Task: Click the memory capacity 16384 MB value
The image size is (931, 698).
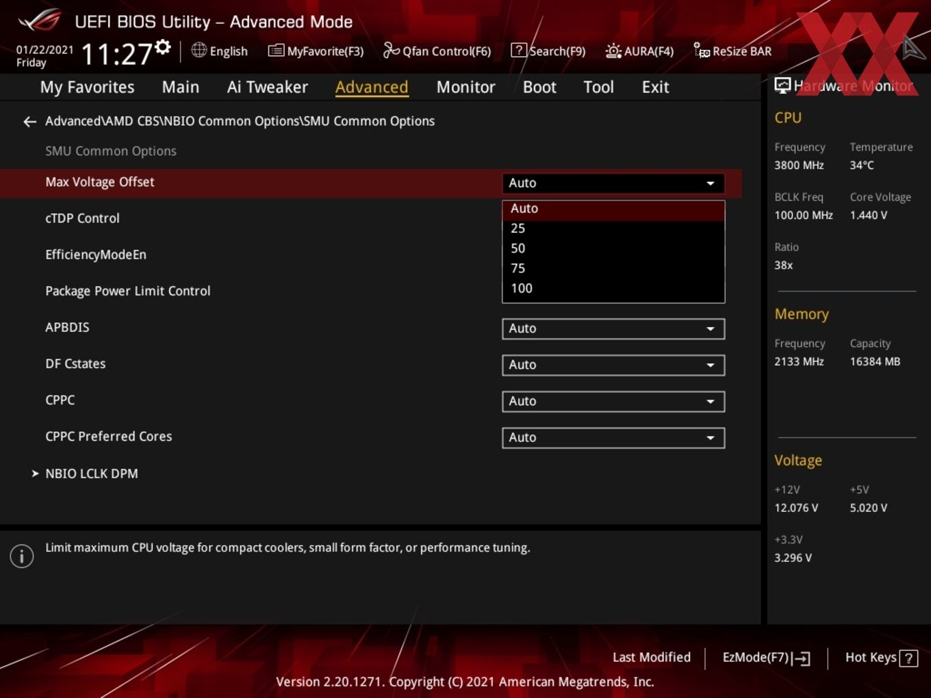Action: pyautogui.click(x=875, y=362)
